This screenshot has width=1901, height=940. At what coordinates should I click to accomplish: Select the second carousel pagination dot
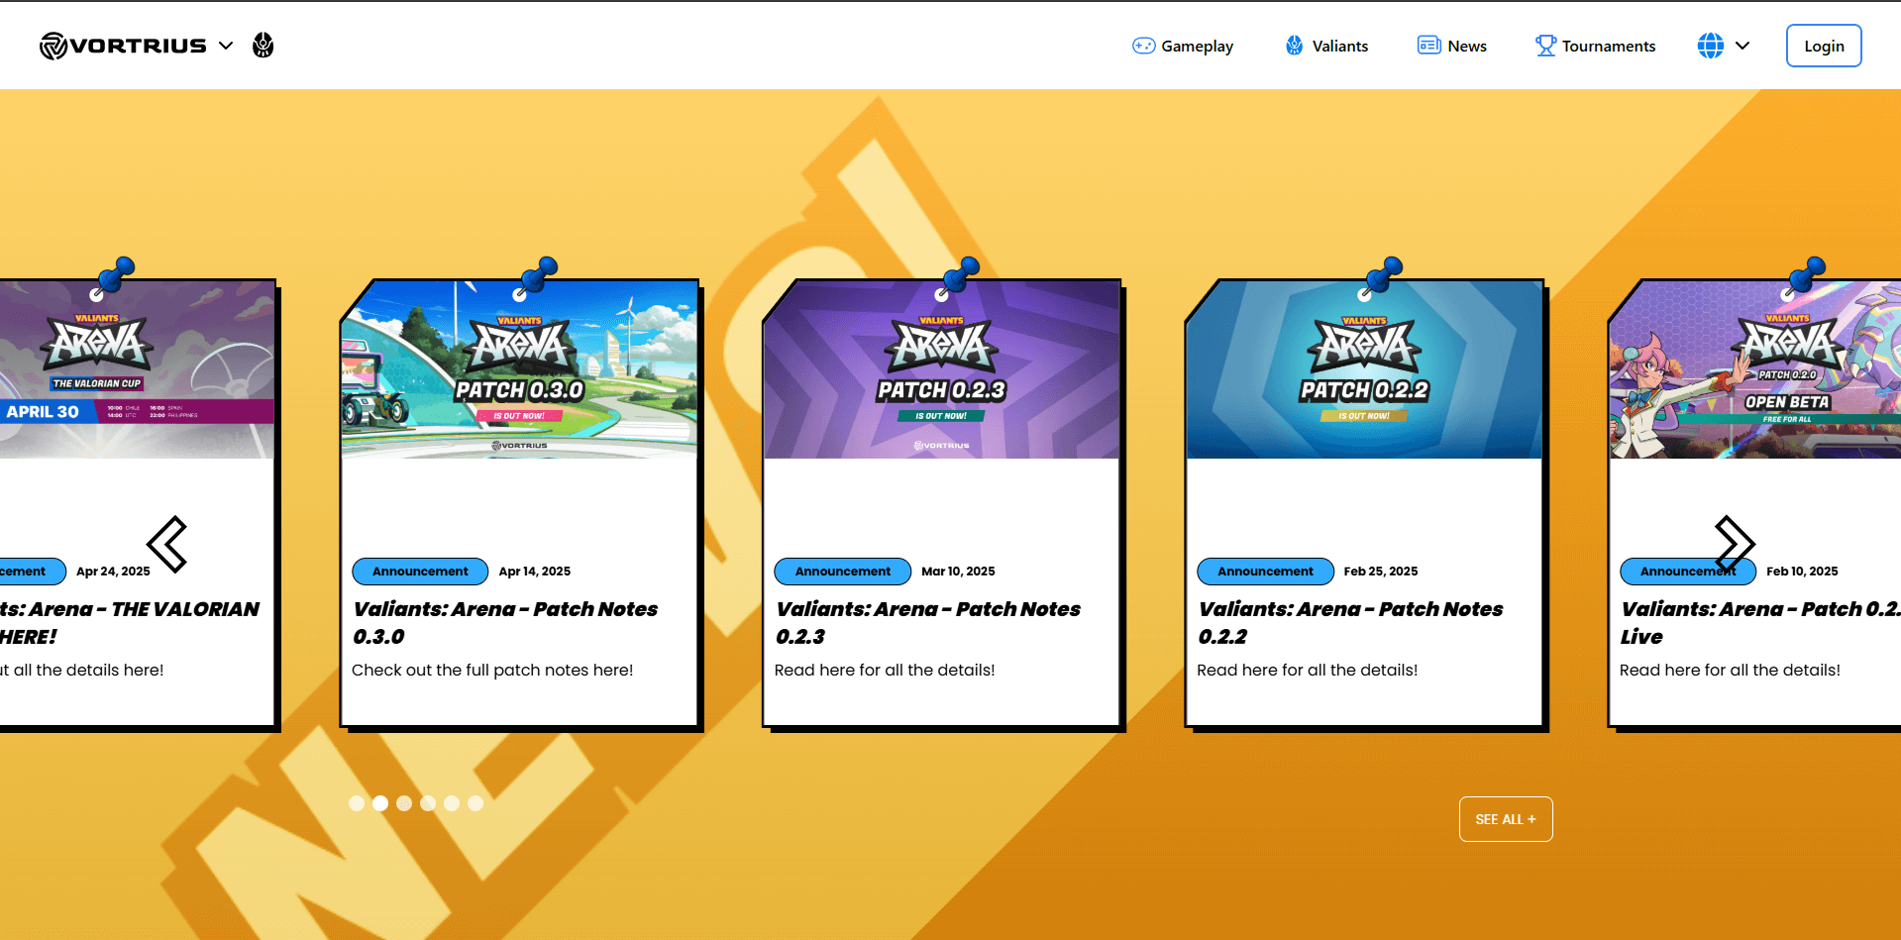(380, 803)
